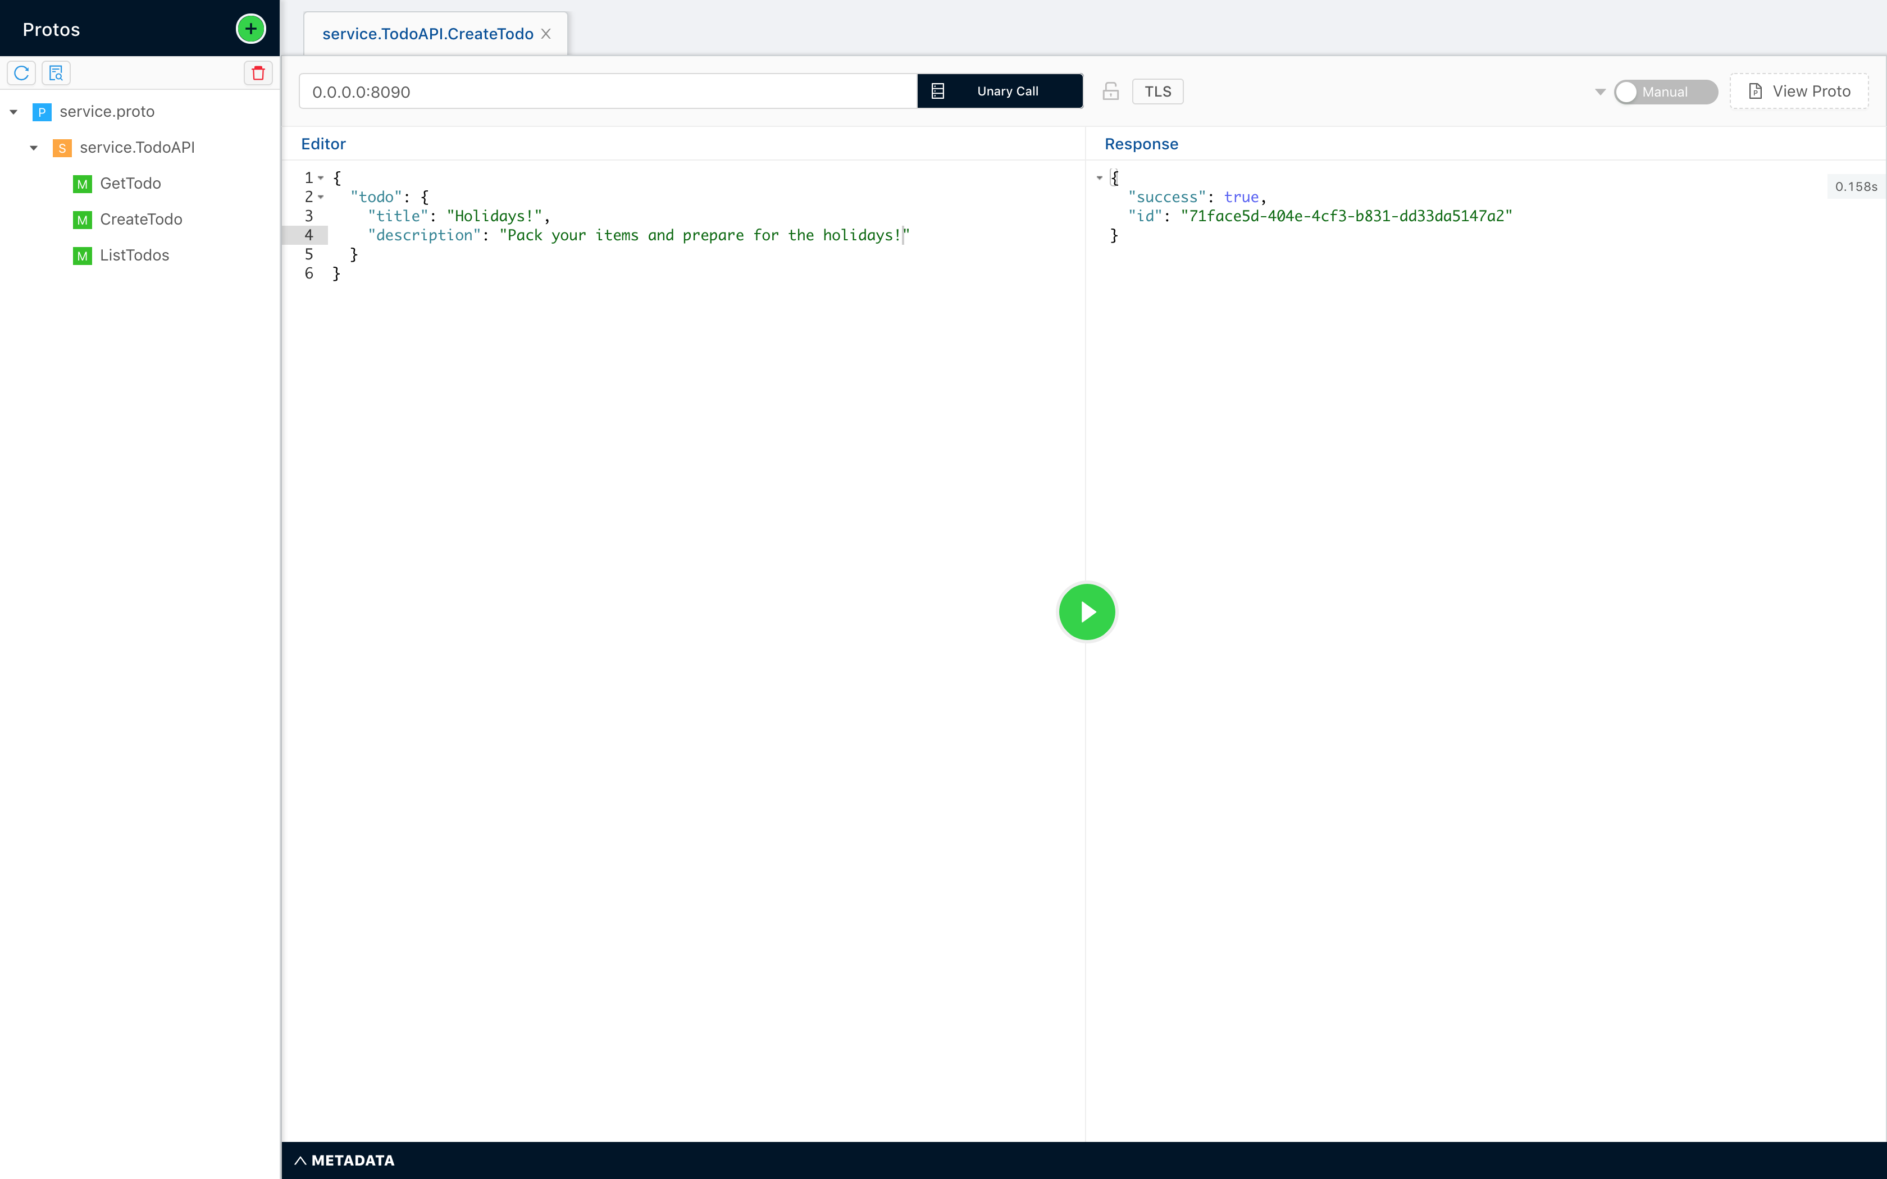Send request with green play button
The height and width of the screenshot is (1179, 1887).
(1087, 611)
